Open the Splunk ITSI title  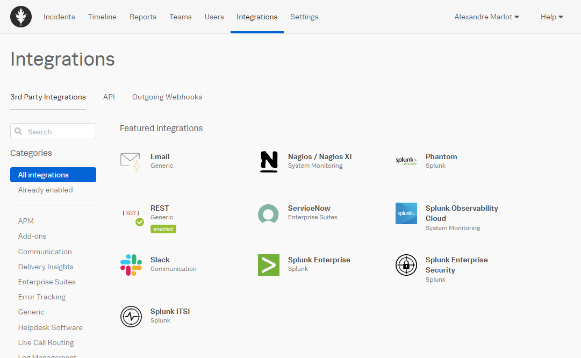pyautogui.click(x=170, y=311)
